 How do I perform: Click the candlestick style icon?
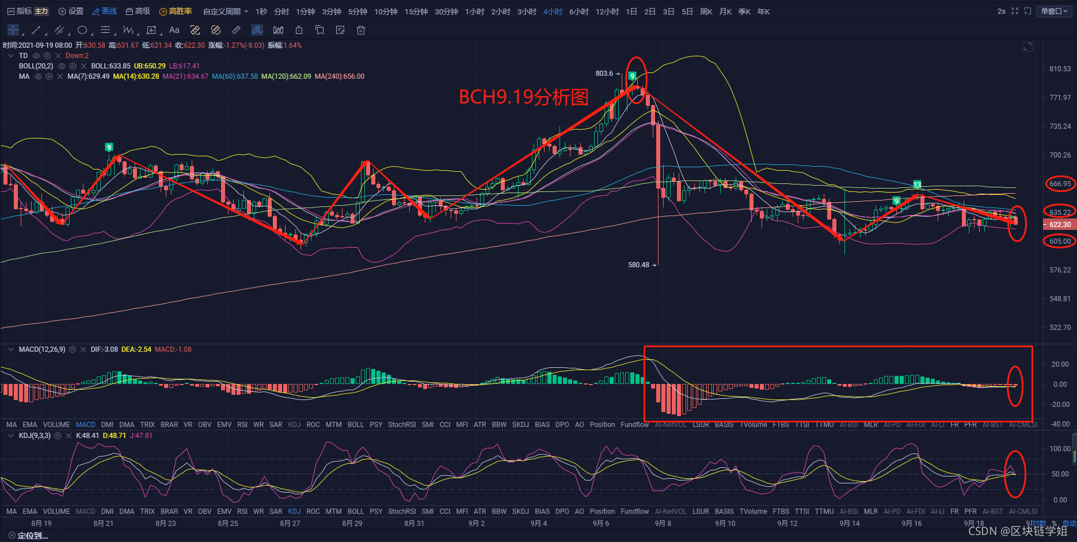coord(278,30)
